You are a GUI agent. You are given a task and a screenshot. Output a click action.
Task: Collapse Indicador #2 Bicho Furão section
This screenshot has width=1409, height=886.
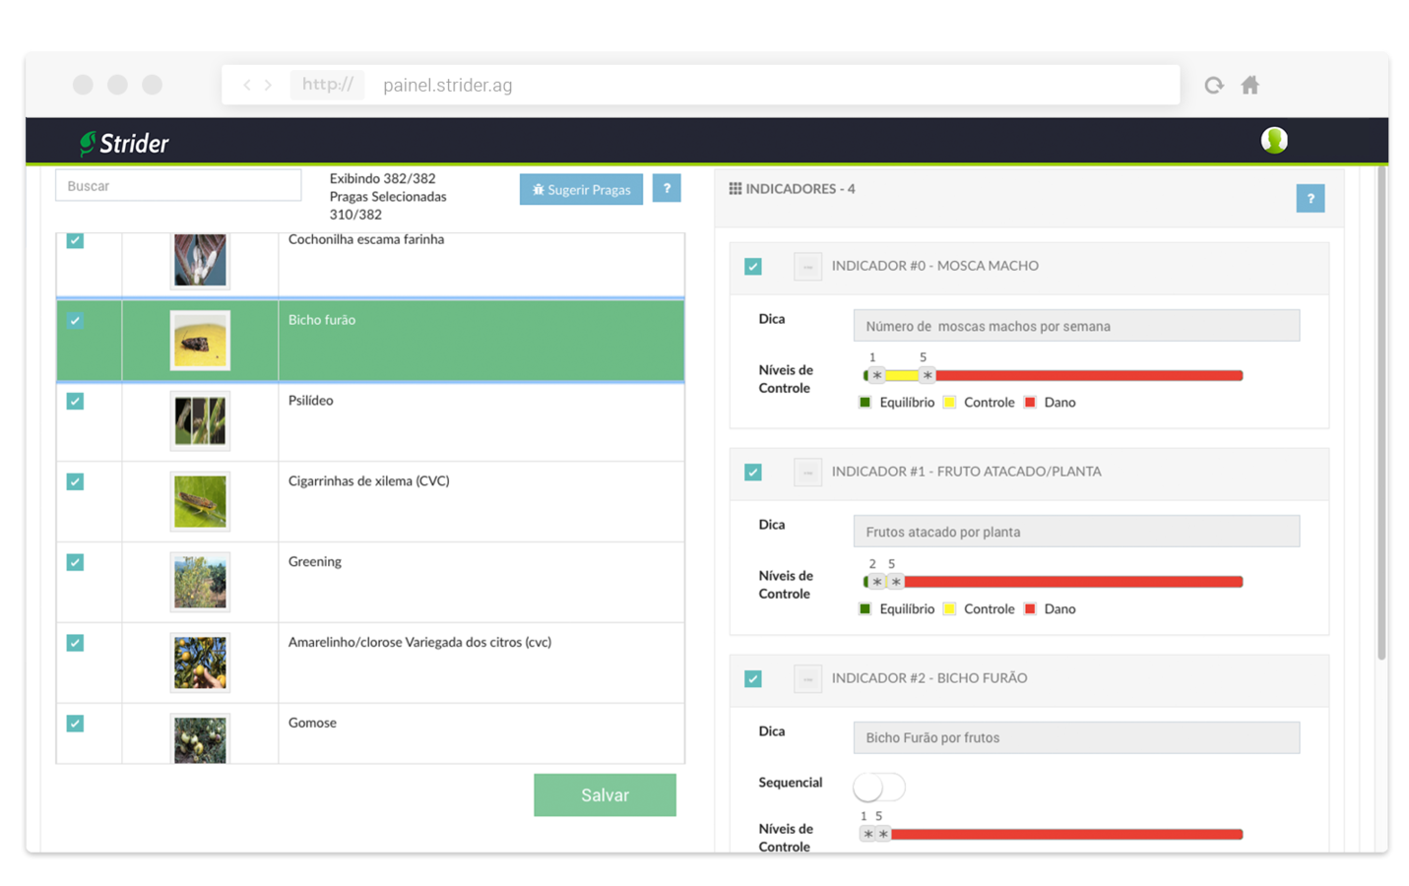point(807,679)
